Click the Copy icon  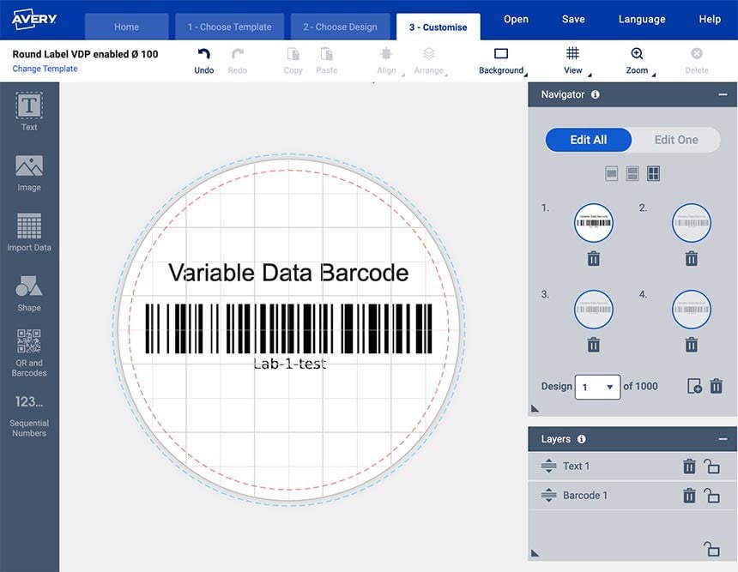293,54
